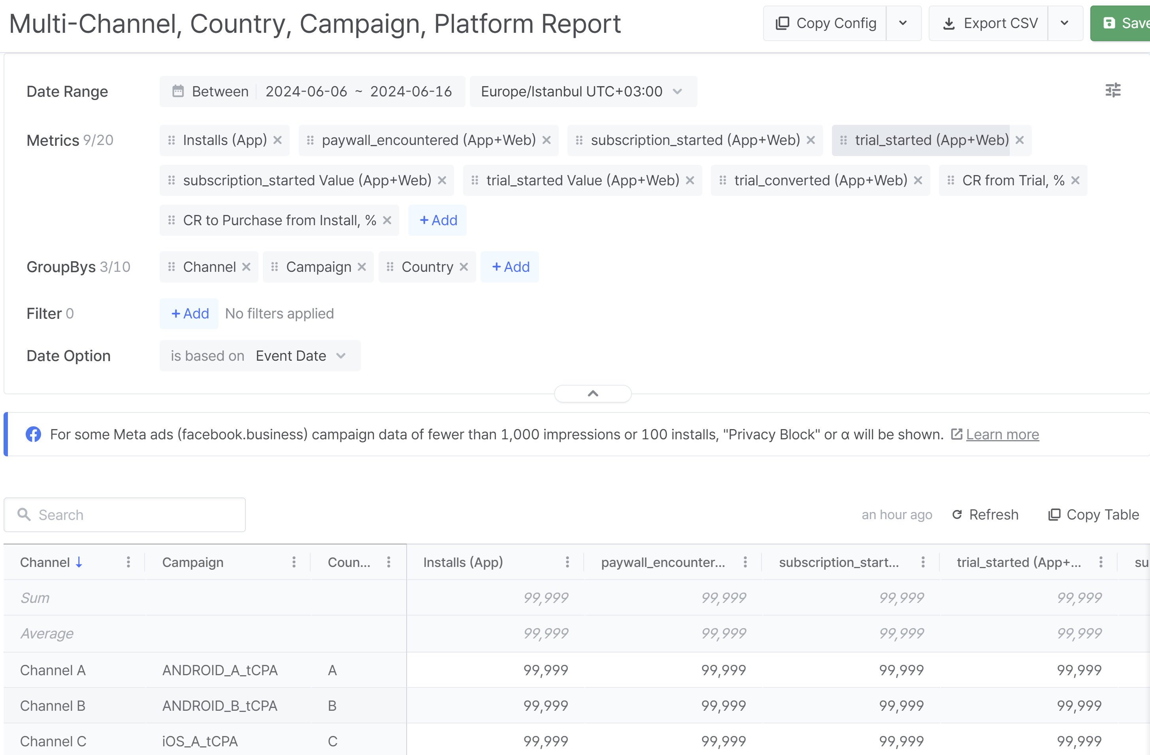Remove Country from GroupBys

click(464, 267)
